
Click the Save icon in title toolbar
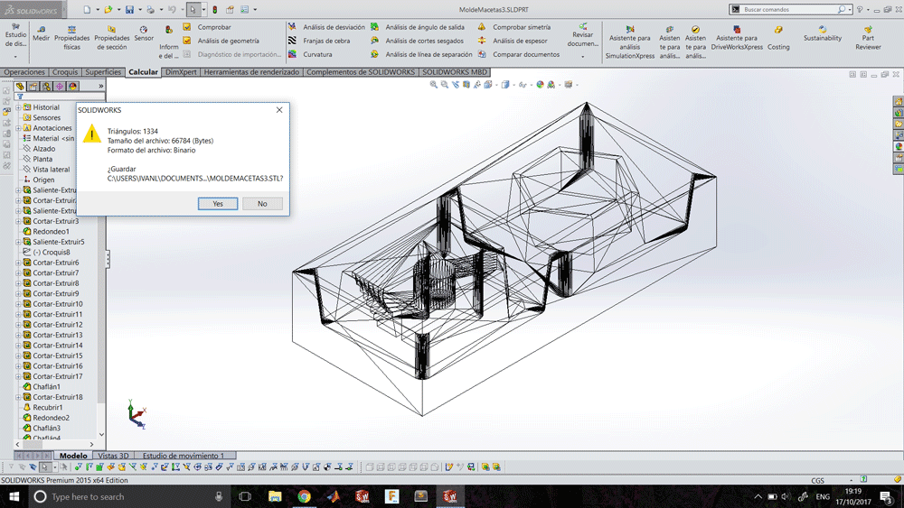pyautogui.click(x=129, y=10)
